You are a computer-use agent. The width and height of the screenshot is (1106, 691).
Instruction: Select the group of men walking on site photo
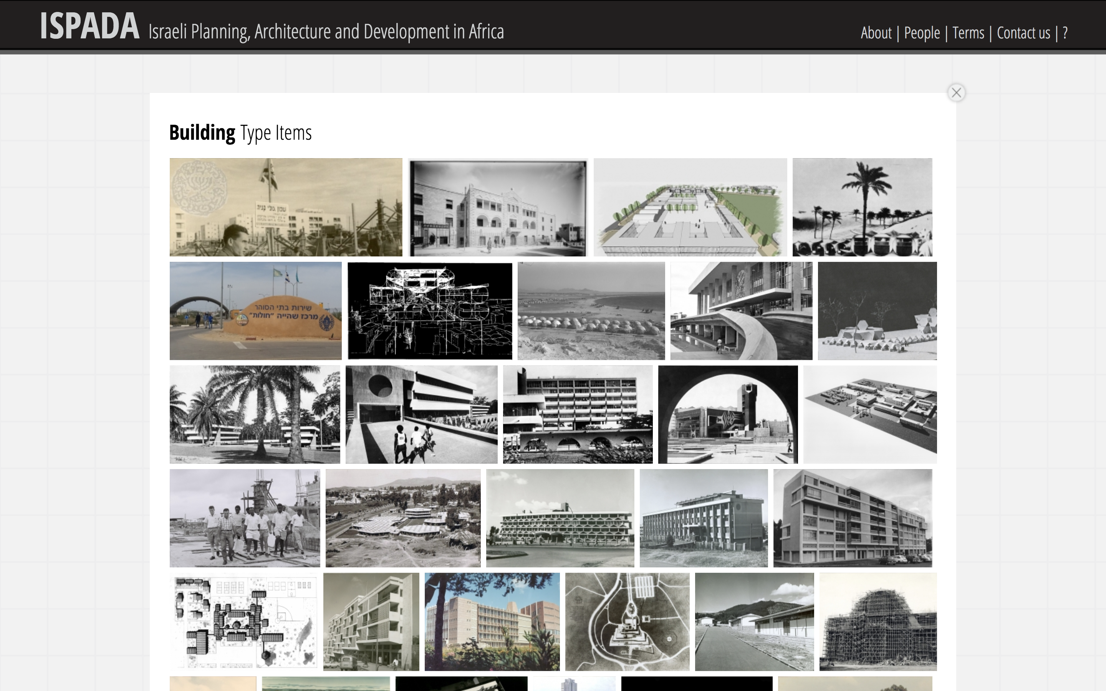[x=245, y=518]
